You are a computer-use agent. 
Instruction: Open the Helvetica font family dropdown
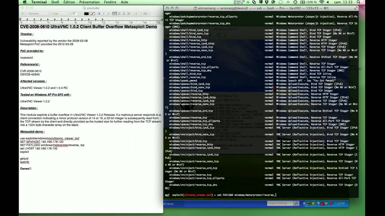click(39, 13)
